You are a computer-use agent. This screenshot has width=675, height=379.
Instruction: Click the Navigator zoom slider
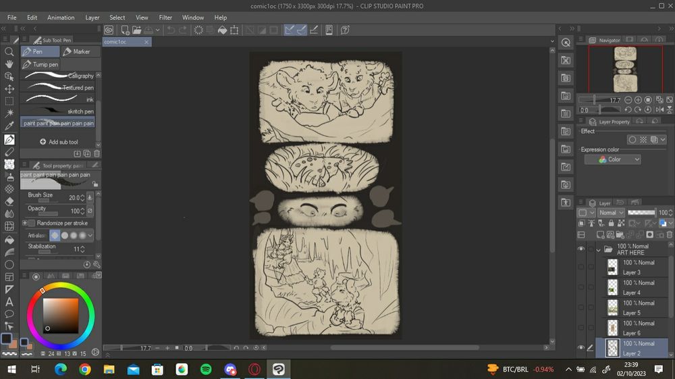[599, 100]
